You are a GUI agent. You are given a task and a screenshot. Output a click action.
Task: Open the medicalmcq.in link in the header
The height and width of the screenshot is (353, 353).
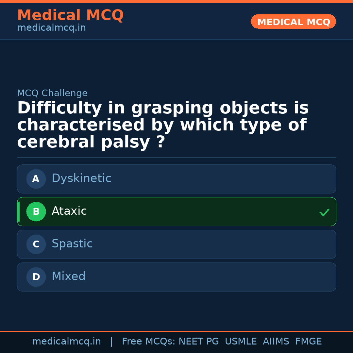(51, 27)
